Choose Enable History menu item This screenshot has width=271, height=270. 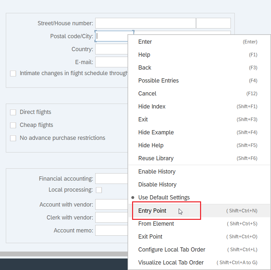pos(199,172)
